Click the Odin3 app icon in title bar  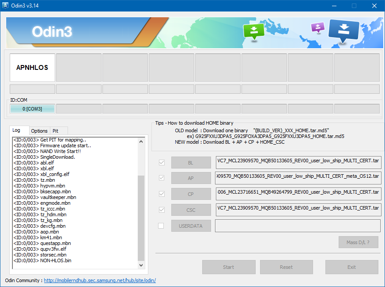point(5,5)
